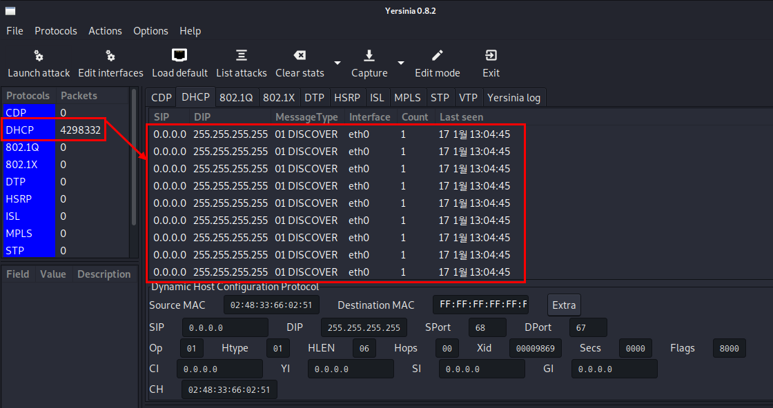Click the Hops field showing 00
Image resolution: width=773 pixels, height=408 pixels.
[x=447, y=349]
